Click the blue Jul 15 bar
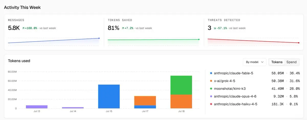The height and width of the screenshot is (120, 307). coord(109,97)
